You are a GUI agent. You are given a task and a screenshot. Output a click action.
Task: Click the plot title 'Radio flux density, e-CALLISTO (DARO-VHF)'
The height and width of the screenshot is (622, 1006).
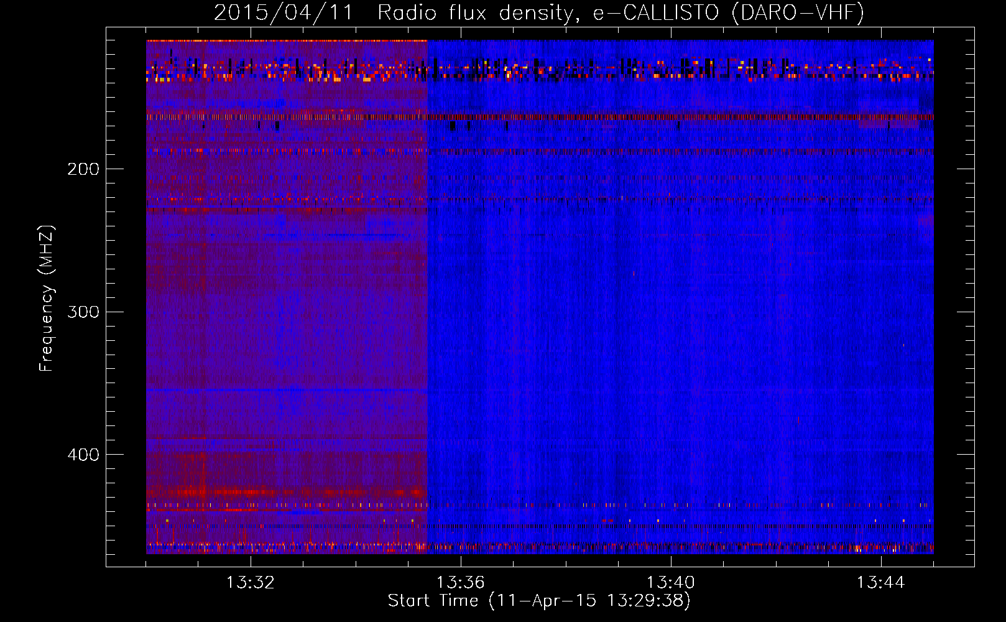tap(621, 12)
